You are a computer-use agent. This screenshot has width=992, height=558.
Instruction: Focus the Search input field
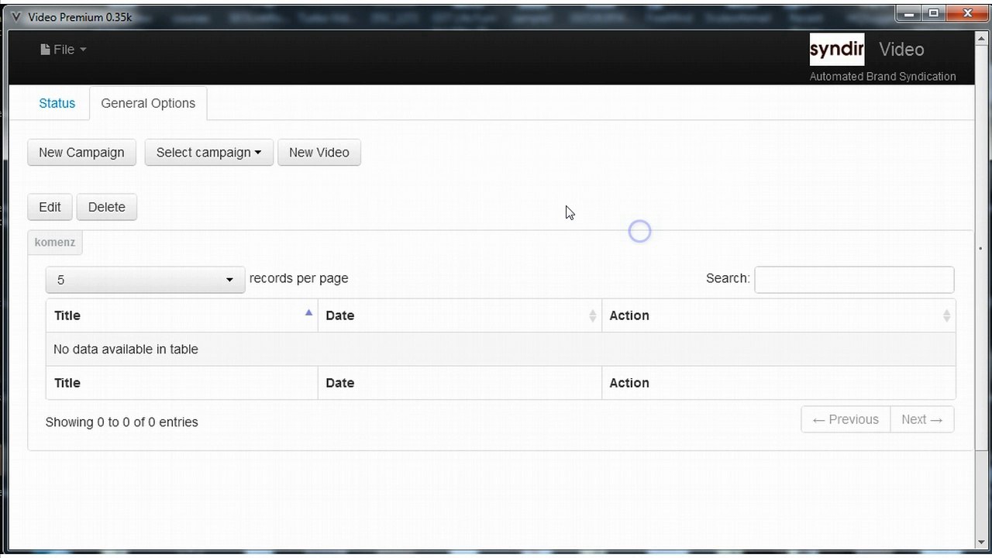click(x=854, y=279)
